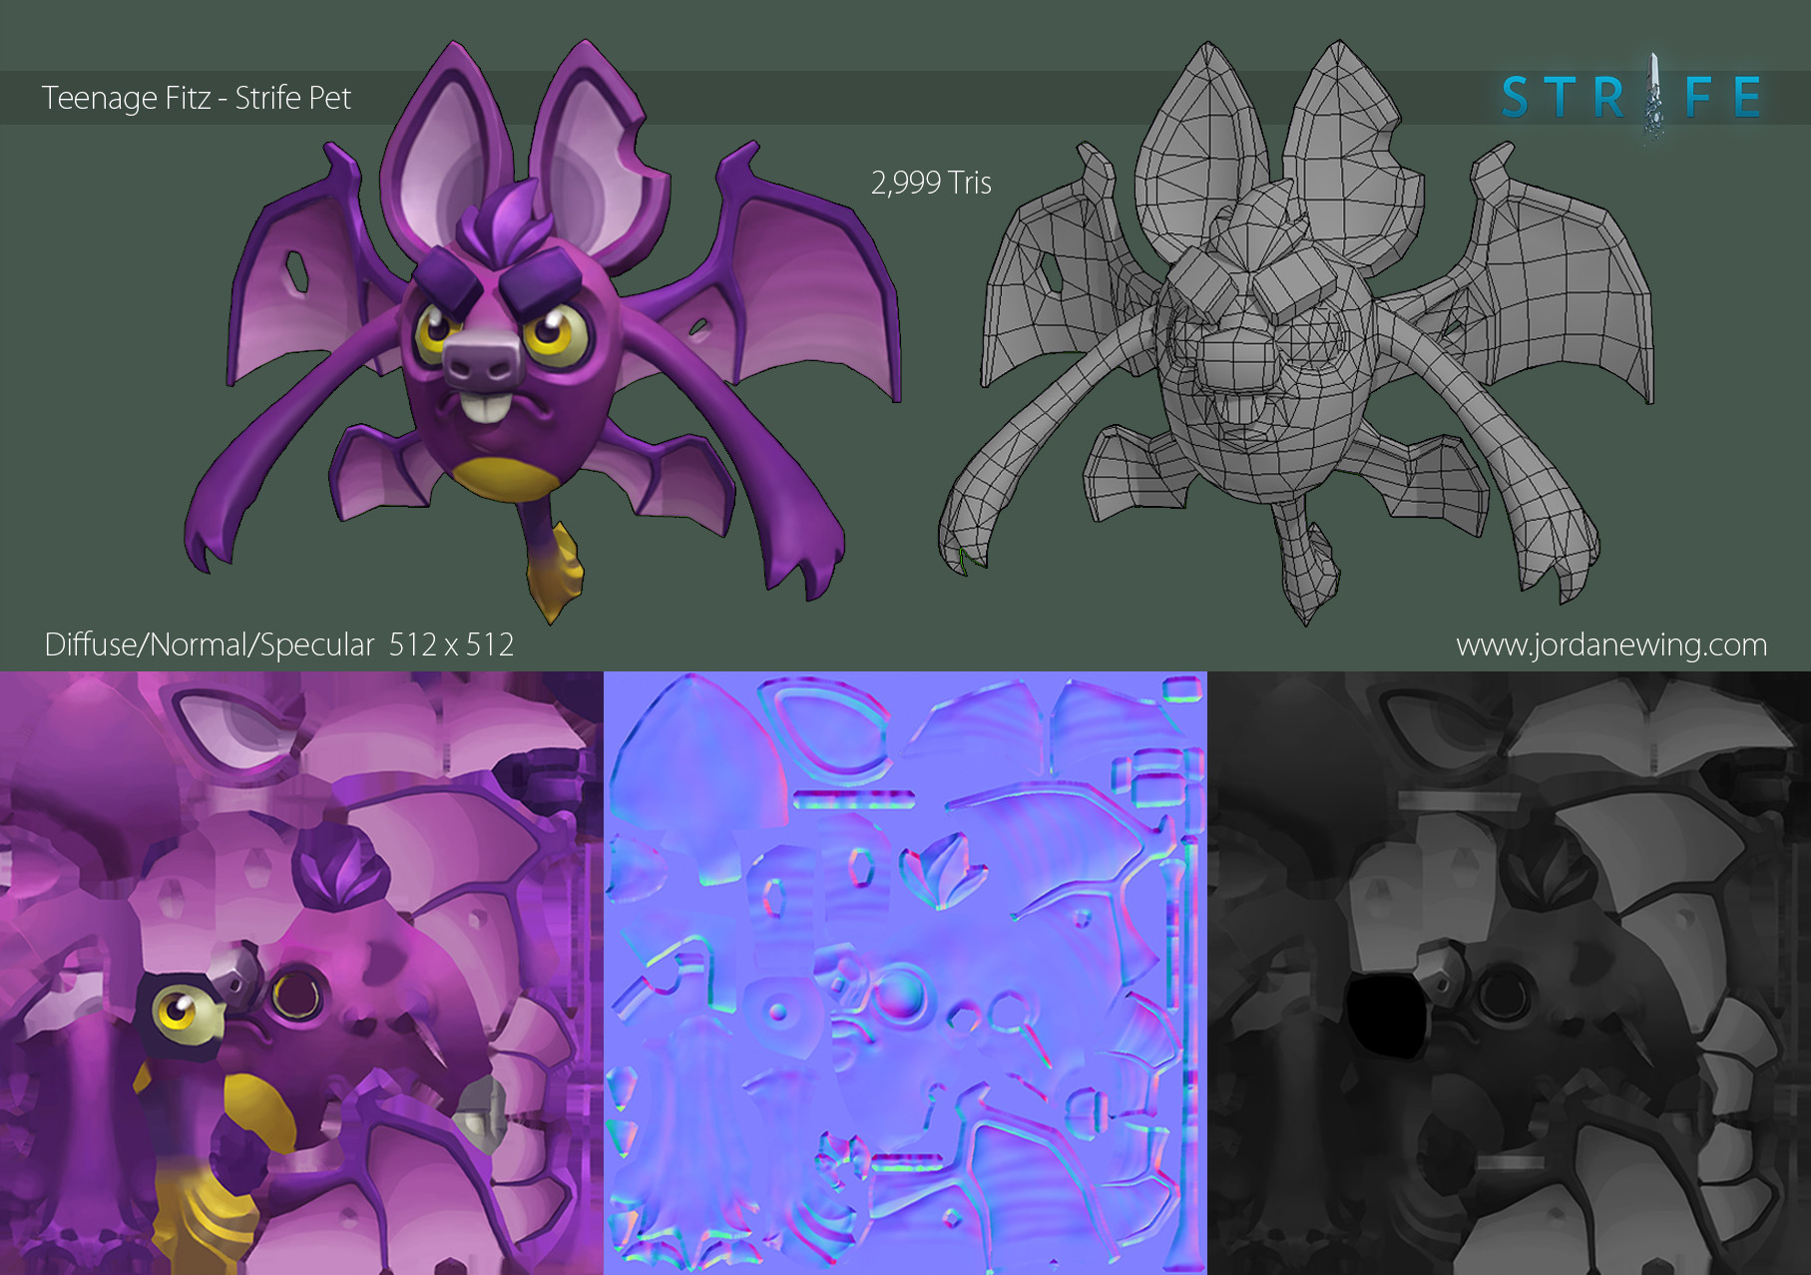This screenshot has width=1811, height=1275.
Task: Click the 'Diffuse/Normal/Specular 512 x 512' label
Action: [278, 645]
